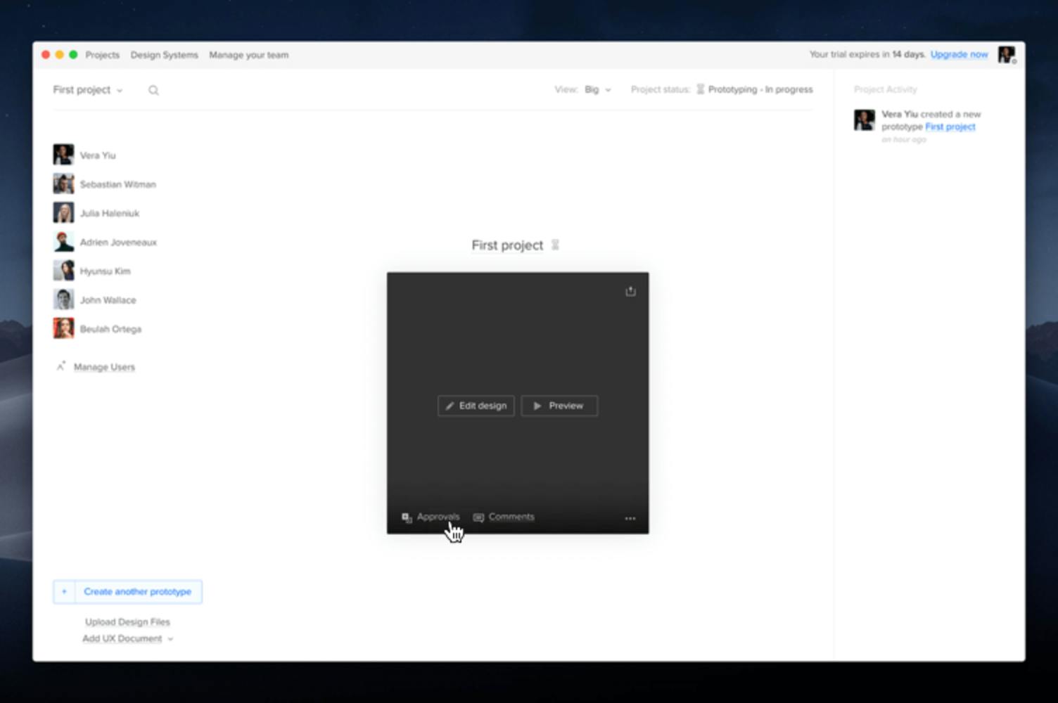This screenshot has height=703, width=1058.
Task: Open the three-dot more options on the card
Action: pos(630,517)
